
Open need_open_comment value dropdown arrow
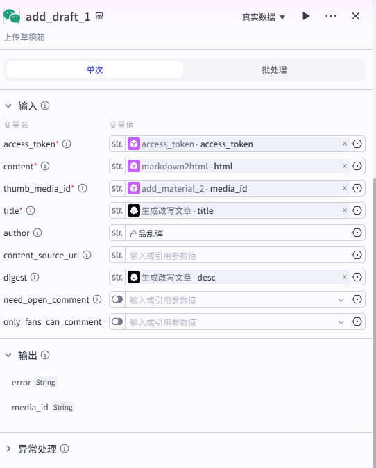(341, 300)
